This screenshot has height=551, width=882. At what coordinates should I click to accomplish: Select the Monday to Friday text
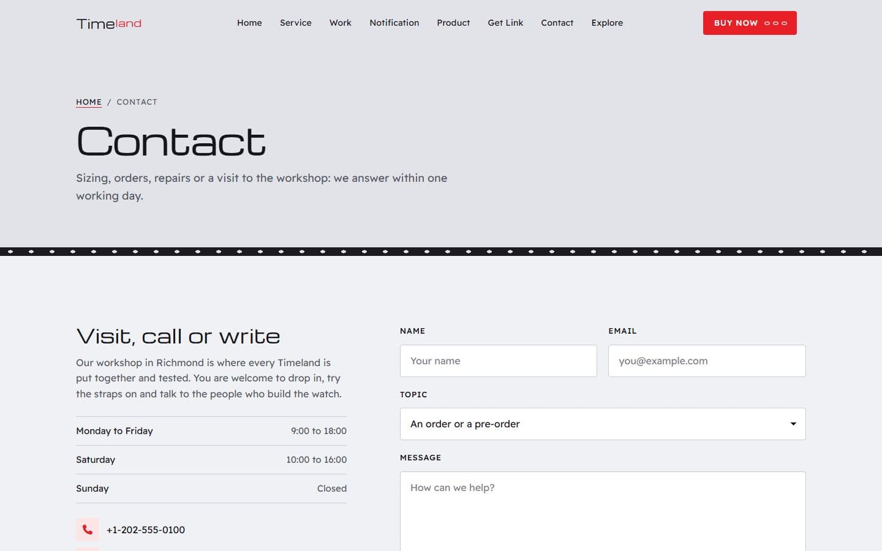[115, 431]
